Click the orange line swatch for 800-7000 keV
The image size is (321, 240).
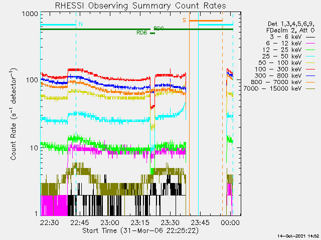point(310,82)
